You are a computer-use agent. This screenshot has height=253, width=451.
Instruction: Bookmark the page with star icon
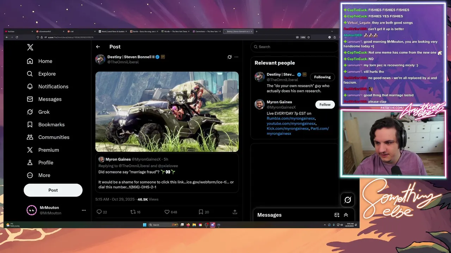(309, 37)
